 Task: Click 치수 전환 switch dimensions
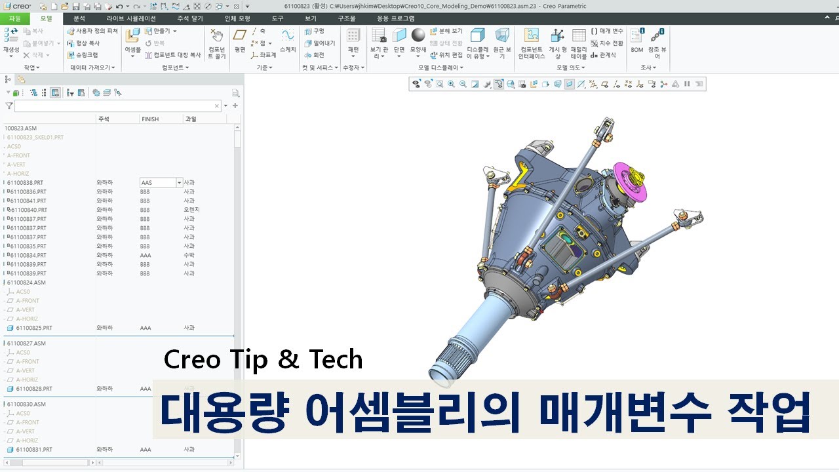[607, 43]
